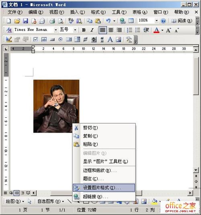Toggle right alignment
Viewport: 201px width, 215px height.
(119, 30)
